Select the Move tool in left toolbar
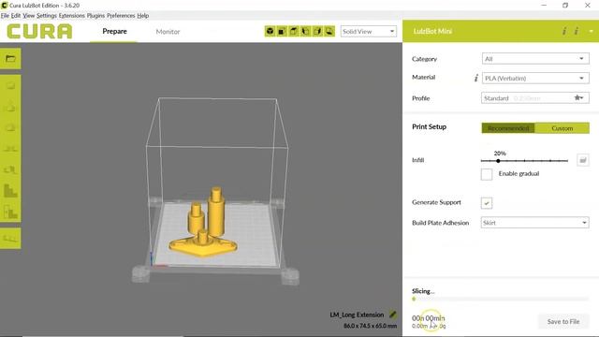The width and height of the screenshot is (599, 337). click(x=10, y=85)
